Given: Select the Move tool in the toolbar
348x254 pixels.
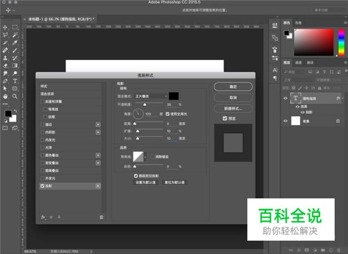Looking at the screenshot, I should tap(5, 27).
